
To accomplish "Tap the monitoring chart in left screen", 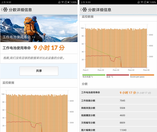I will click(38, 111).
